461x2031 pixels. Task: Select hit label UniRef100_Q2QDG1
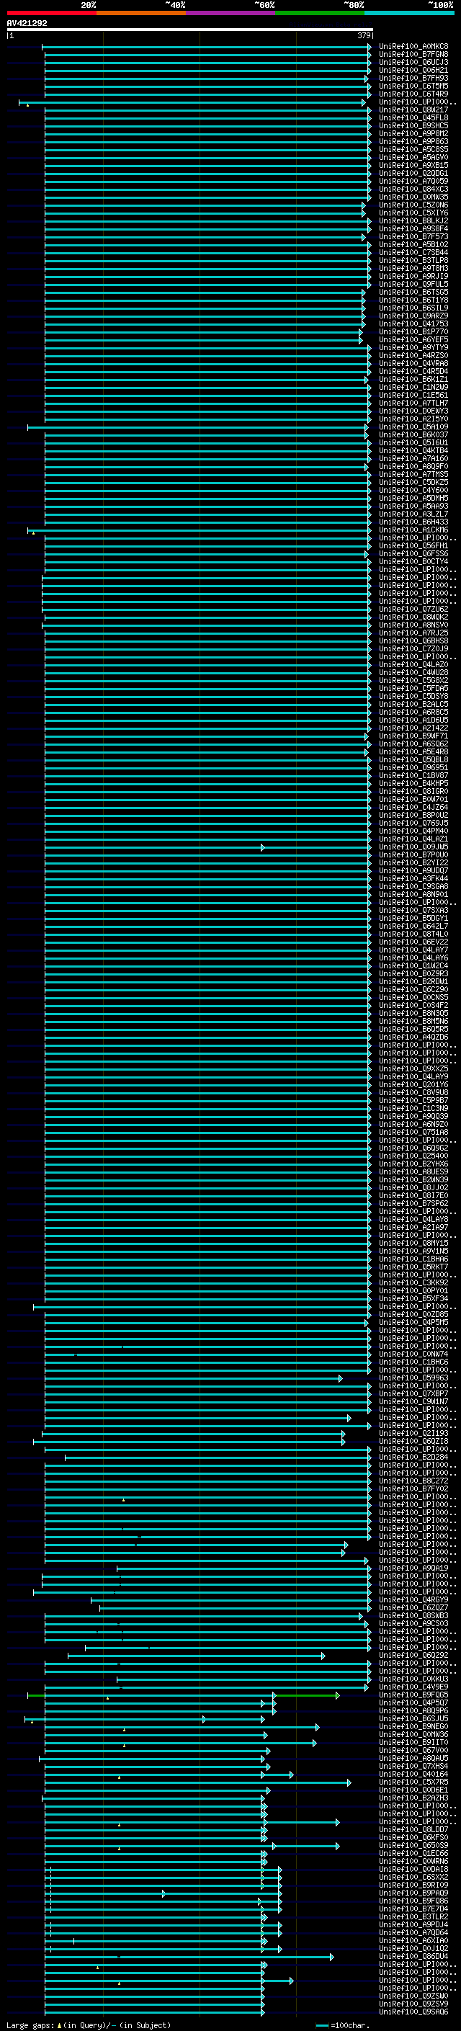pyautogui.click(x=413, y=174)
